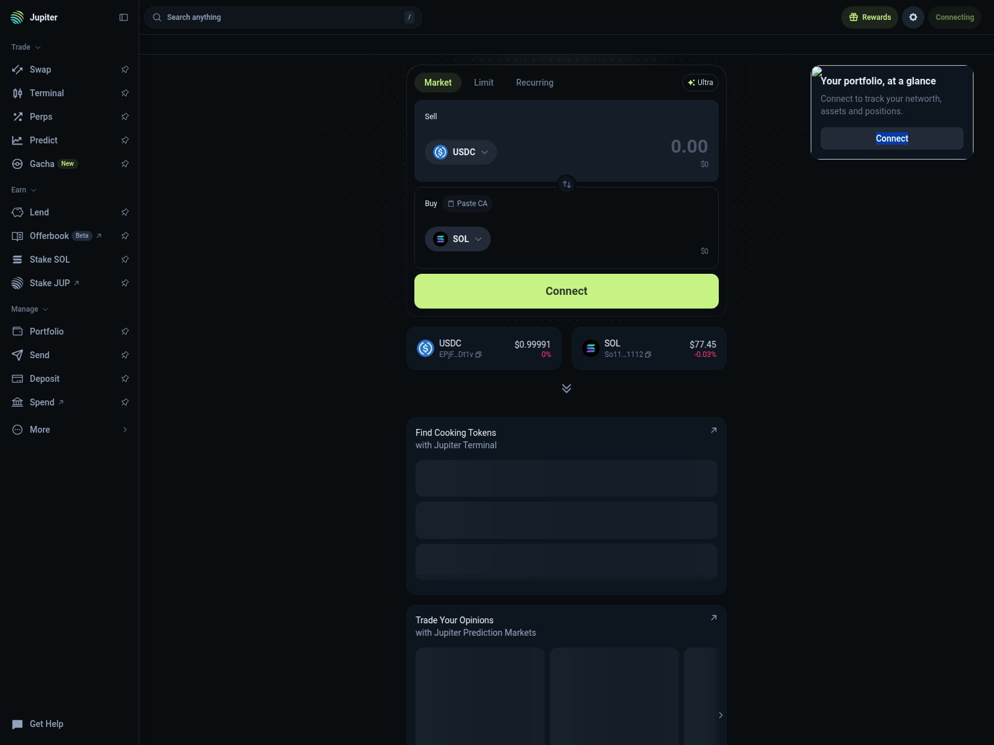Copy the SOL contract address
994x745 pixels.
point(648,354)
